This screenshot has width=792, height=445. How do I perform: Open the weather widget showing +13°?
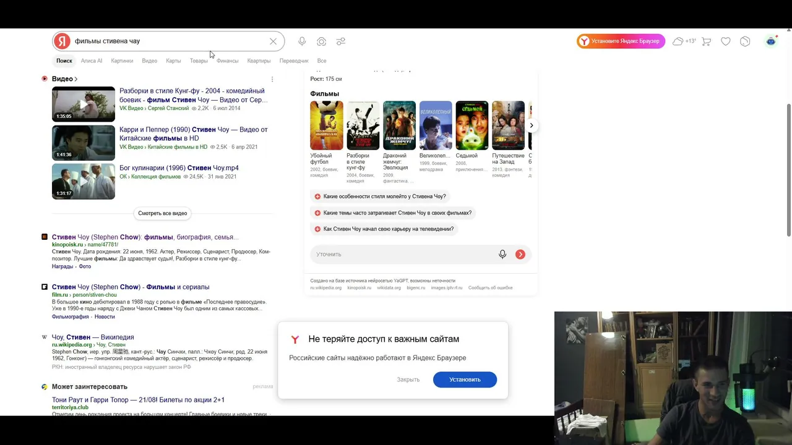pos(684,41)
